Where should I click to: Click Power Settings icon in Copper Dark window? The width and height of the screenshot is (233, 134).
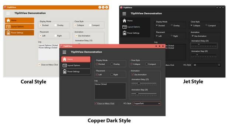pyautogui.click(x=65, y=72)
